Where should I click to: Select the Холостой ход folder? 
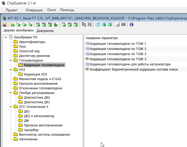(x=29, y=51)
